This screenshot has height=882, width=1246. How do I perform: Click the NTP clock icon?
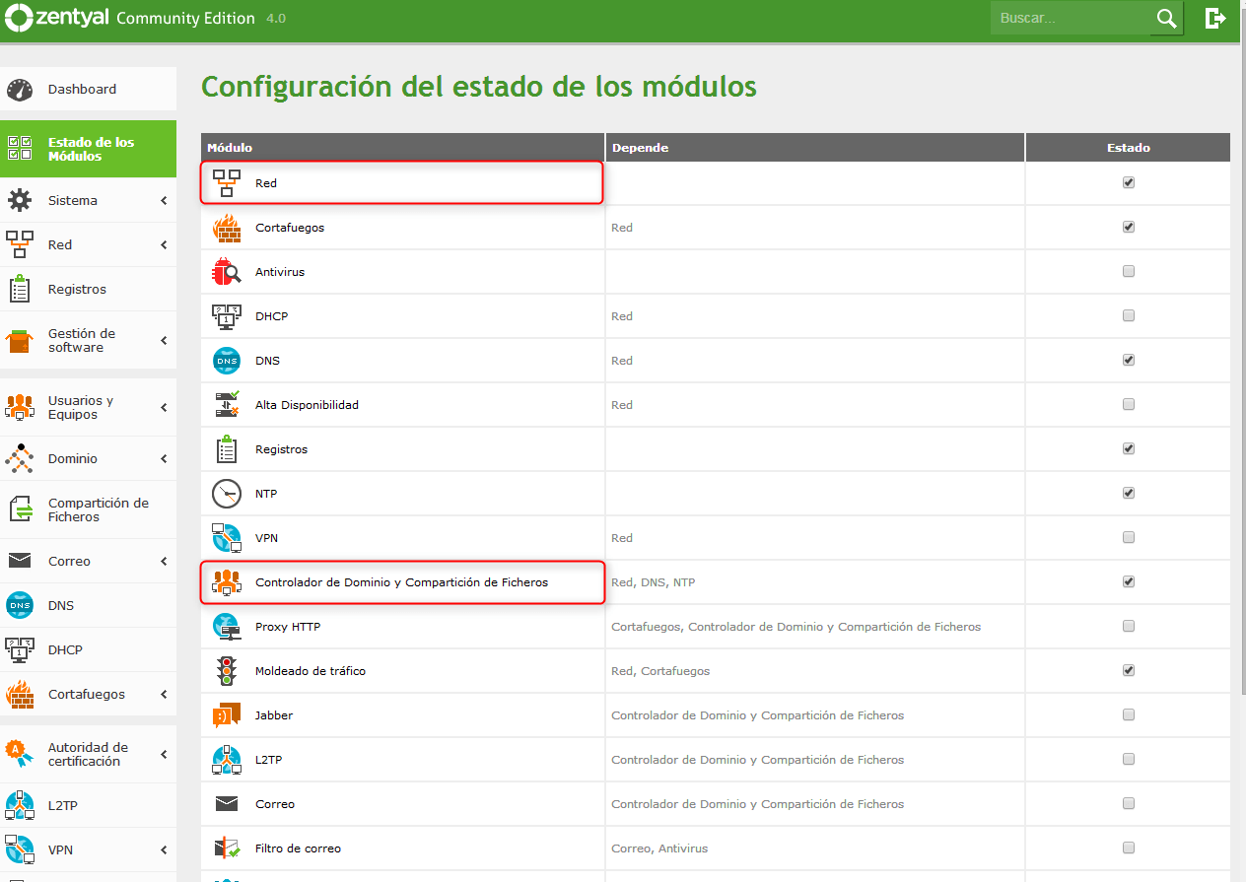pos(227,494)
